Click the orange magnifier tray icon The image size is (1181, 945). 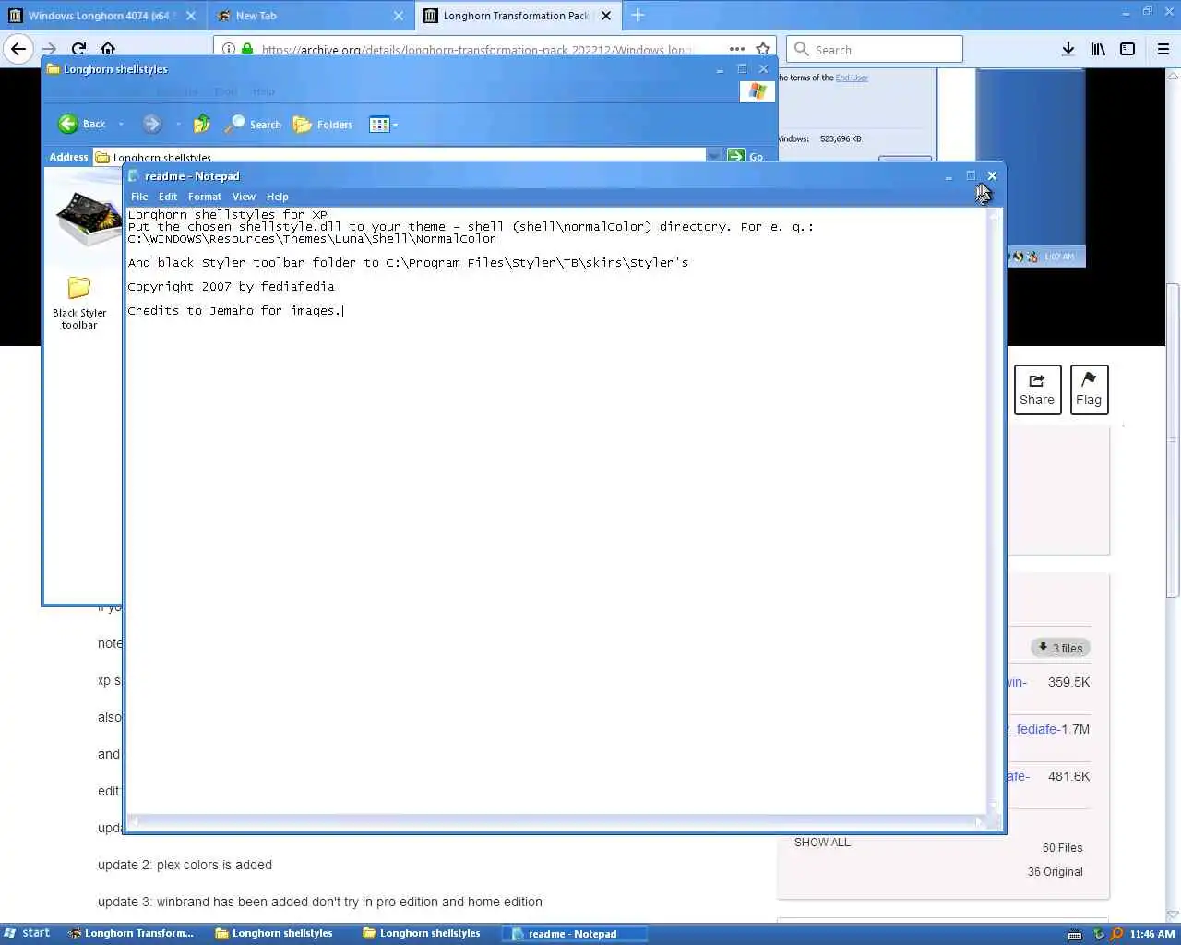pyautogui.click(x=1116, y=934)
